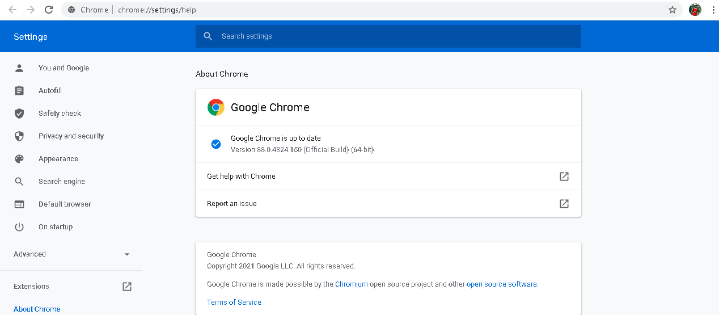Screen dimensions: 719x315
Task: Click Get help with Chrome row
Action: tap(388, 177)
